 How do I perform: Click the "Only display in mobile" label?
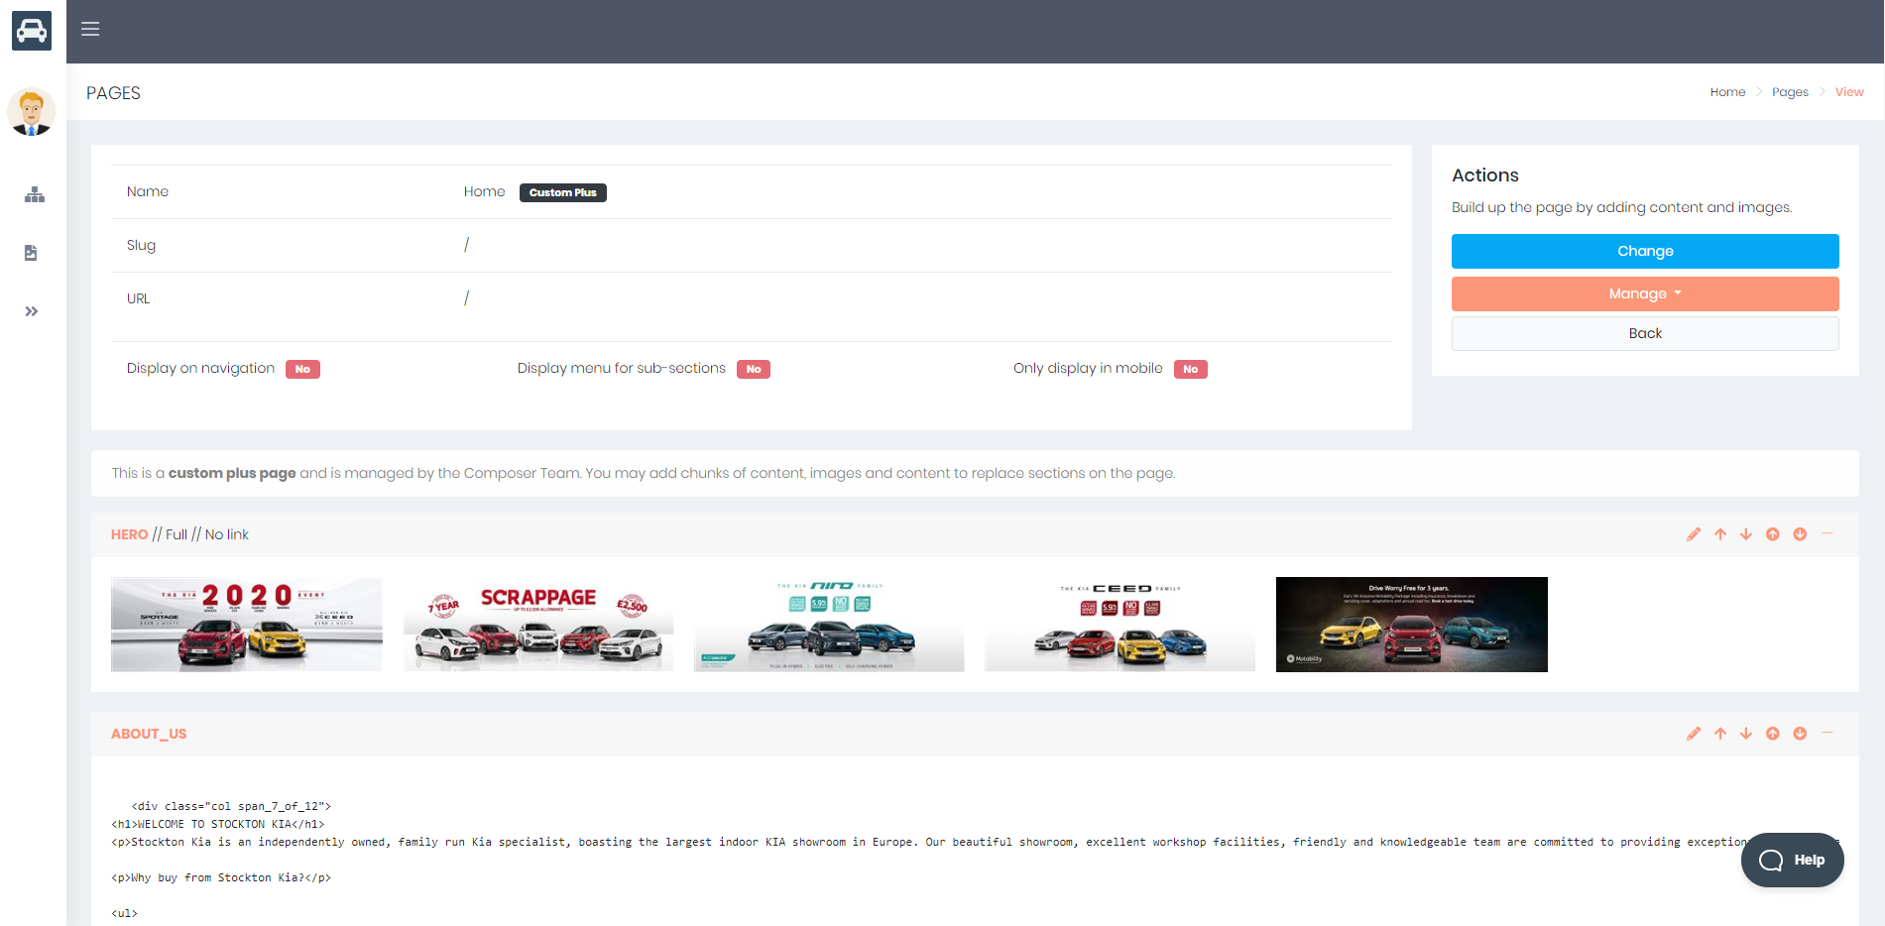[1088, 368]
